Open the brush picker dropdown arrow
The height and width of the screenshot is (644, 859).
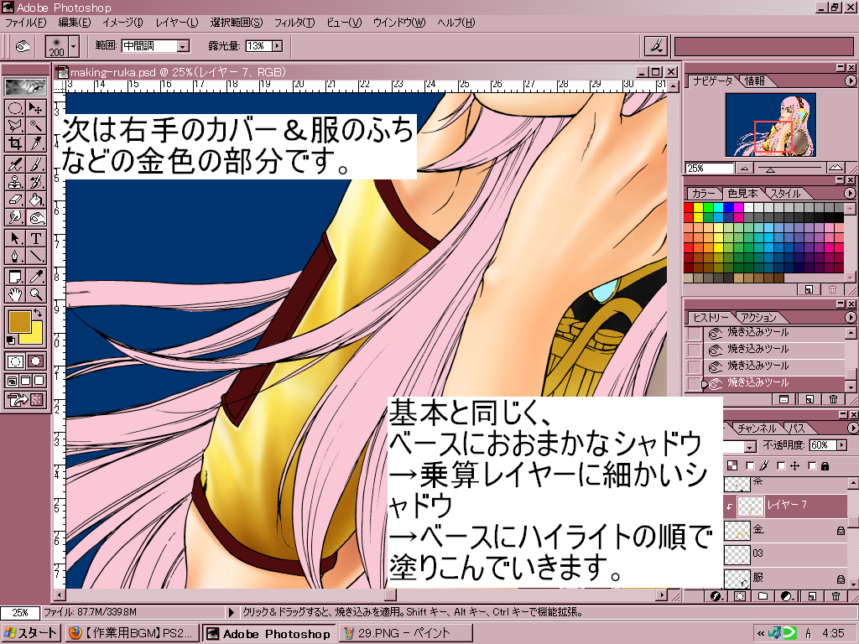[74, 47]
